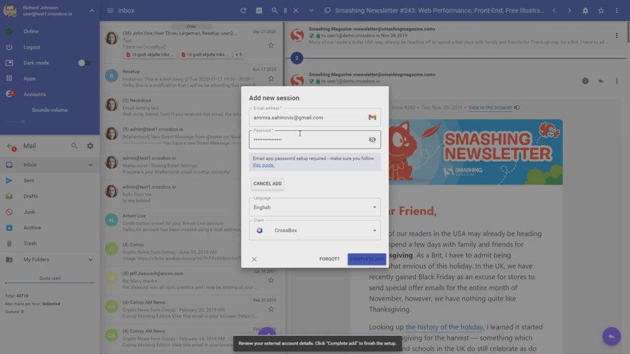
Task: Switch on the Dark mode toggle
Action: (x=84, y=63)
